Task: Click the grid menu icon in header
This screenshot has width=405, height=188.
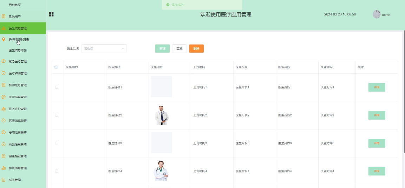Action: pos(51,14)
